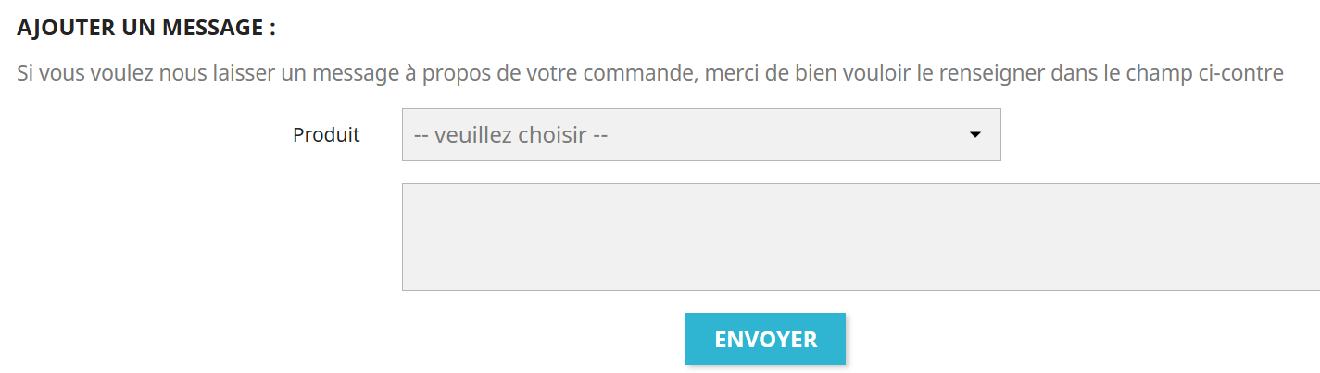Viewport: 1320px width, 373px height.
Task: Click the '-- veuillez choisir --' placeholder text
Action: tap(510, 135)
